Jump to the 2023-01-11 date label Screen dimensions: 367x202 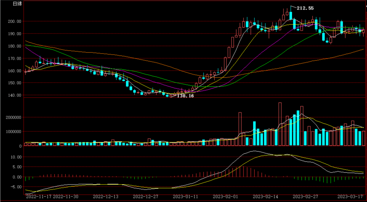(185, 197)
